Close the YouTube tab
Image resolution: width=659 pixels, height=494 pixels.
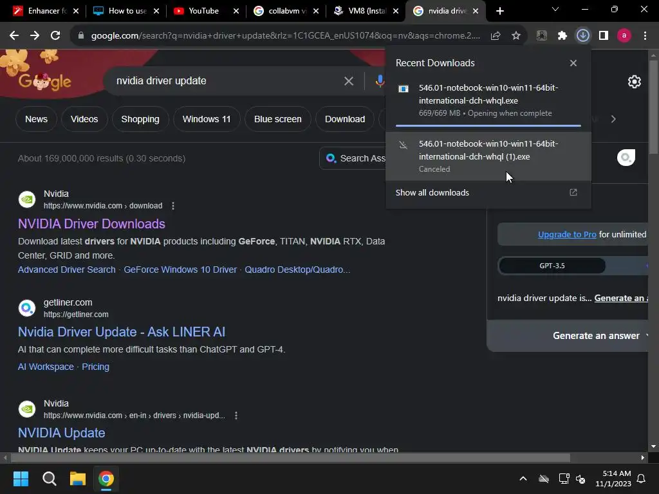pos(236,11)
